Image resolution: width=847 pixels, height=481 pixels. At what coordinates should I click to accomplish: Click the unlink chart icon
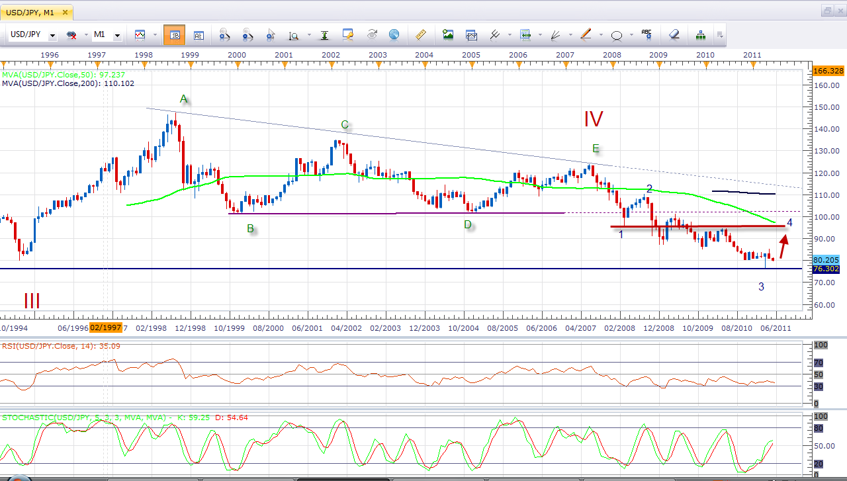(71, 35)
